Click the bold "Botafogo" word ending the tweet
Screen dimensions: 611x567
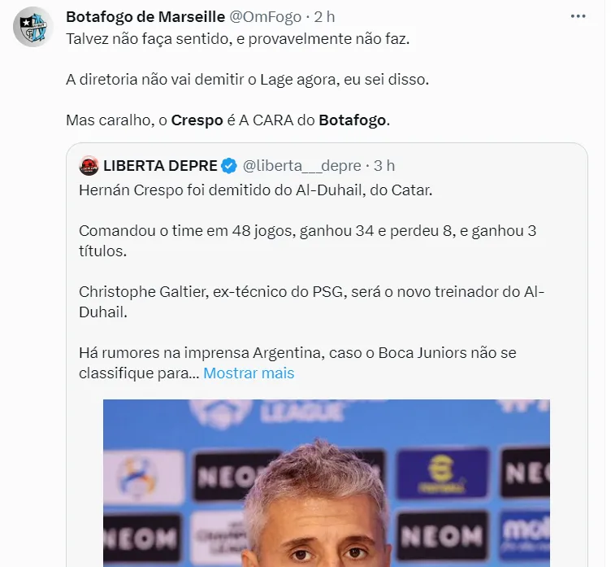[x=353, y=120]
